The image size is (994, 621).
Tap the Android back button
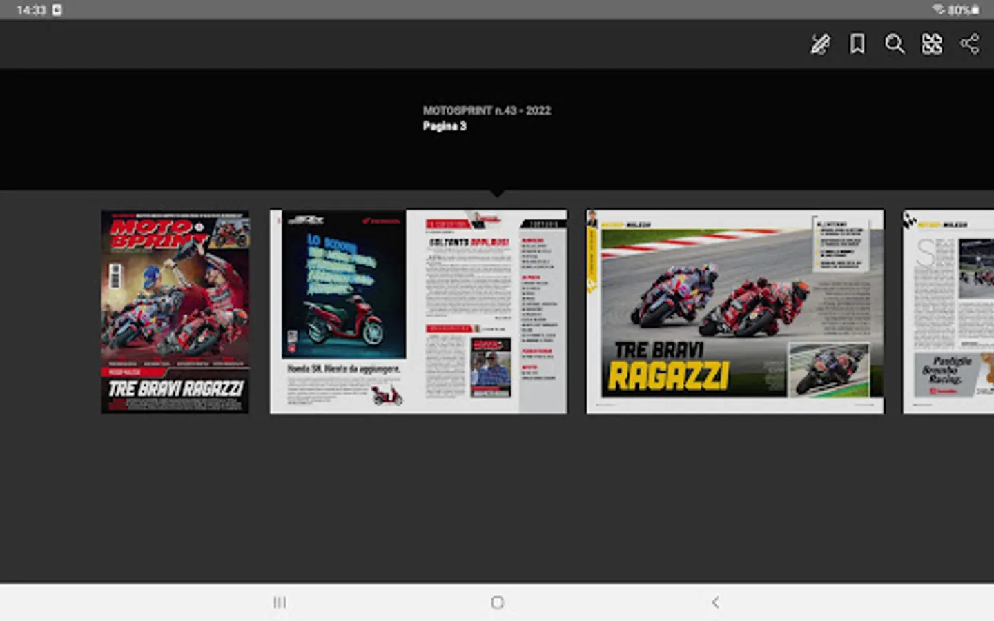pos(715,602)
